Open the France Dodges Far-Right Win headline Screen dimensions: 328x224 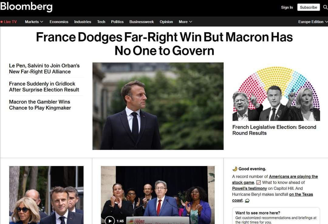point(164,44)
